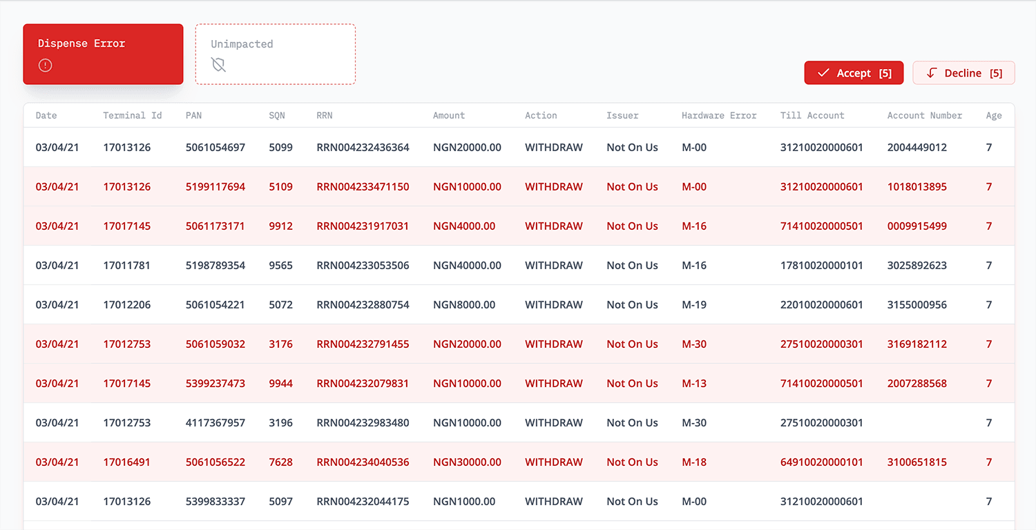The width and height of the screenshot is (1036, 530).
Task: Click till account 22010020000601
Action: pos(822,304)
